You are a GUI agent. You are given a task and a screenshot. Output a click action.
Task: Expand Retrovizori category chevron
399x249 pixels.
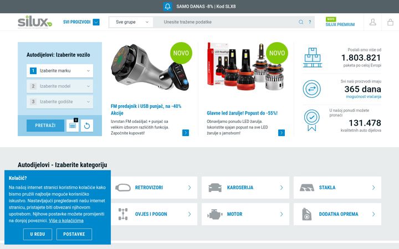190,188
